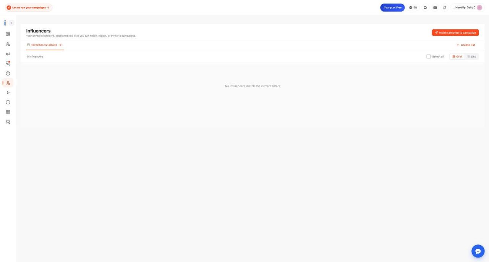Image resolution: width=489 pixels, height=262 pixels.
Task: Open the notifications bell
Action: (x=445, y=8)
